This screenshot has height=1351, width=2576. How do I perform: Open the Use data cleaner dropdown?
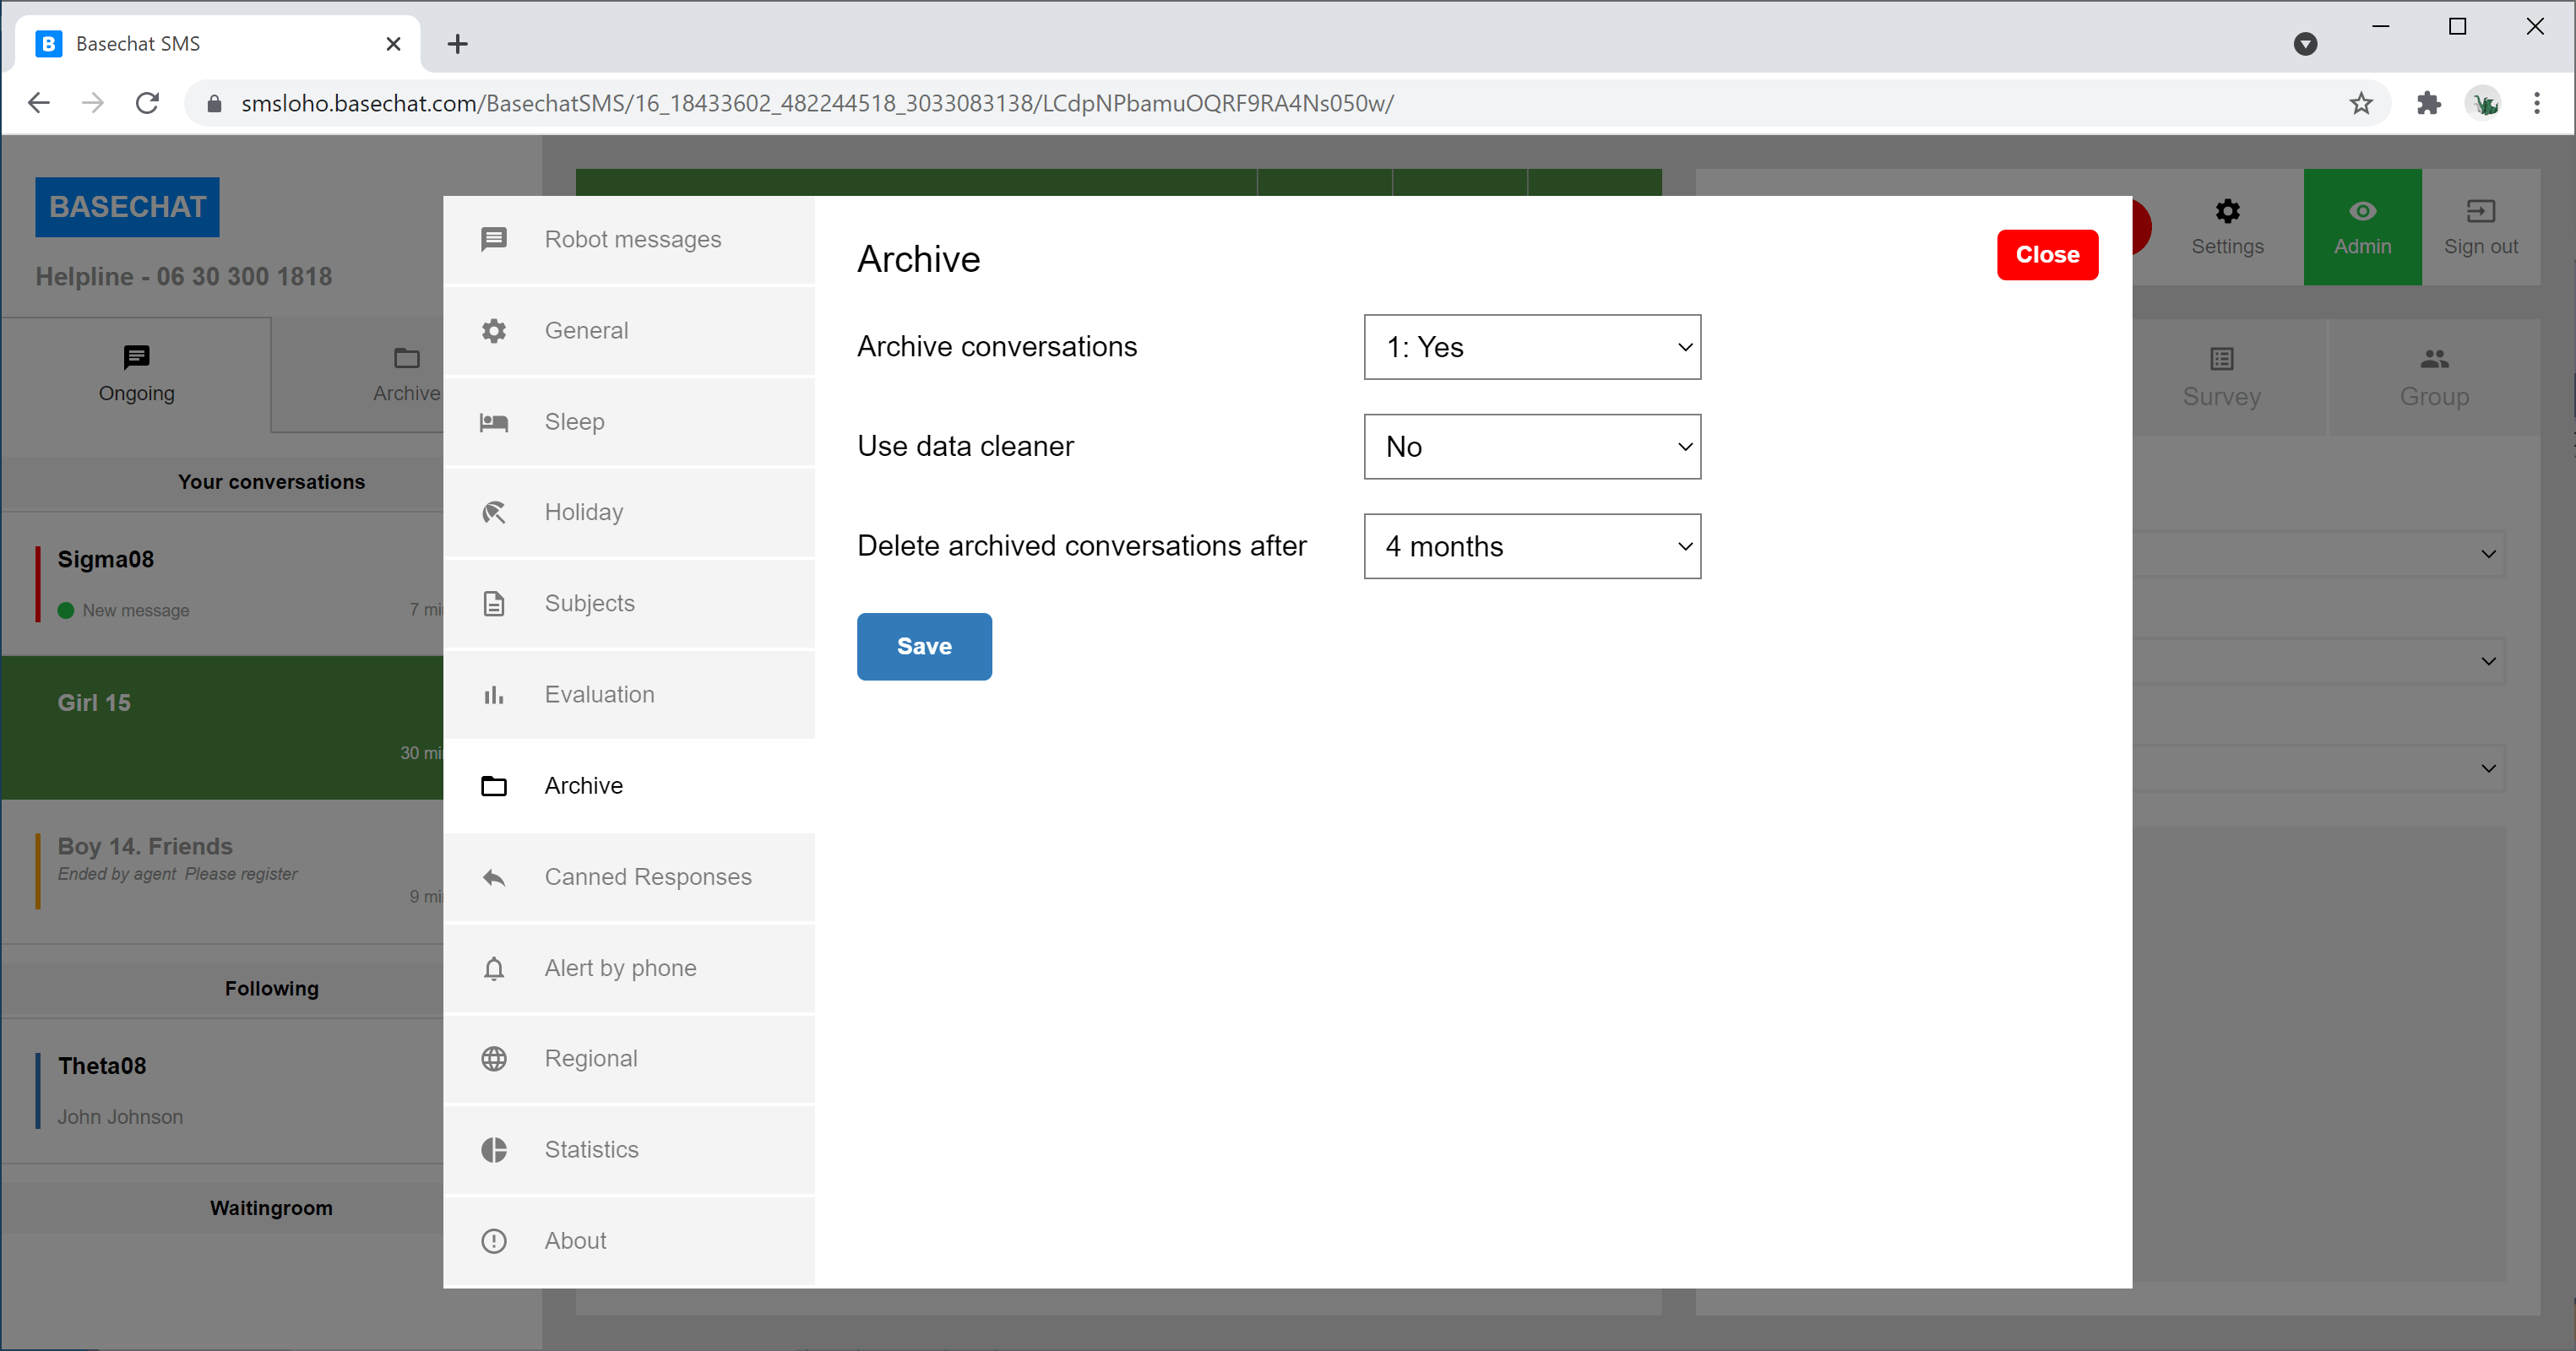[1532, 447]
